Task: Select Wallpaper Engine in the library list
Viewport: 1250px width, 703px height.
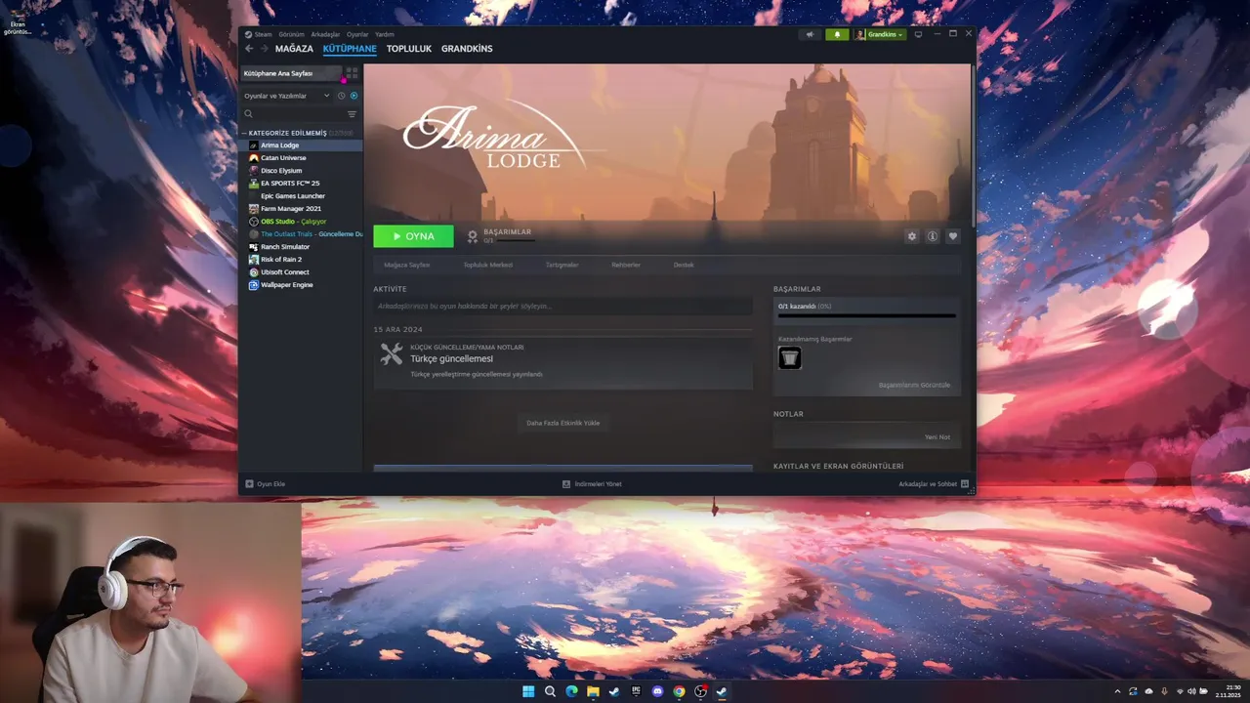Action: coord(301,285)
